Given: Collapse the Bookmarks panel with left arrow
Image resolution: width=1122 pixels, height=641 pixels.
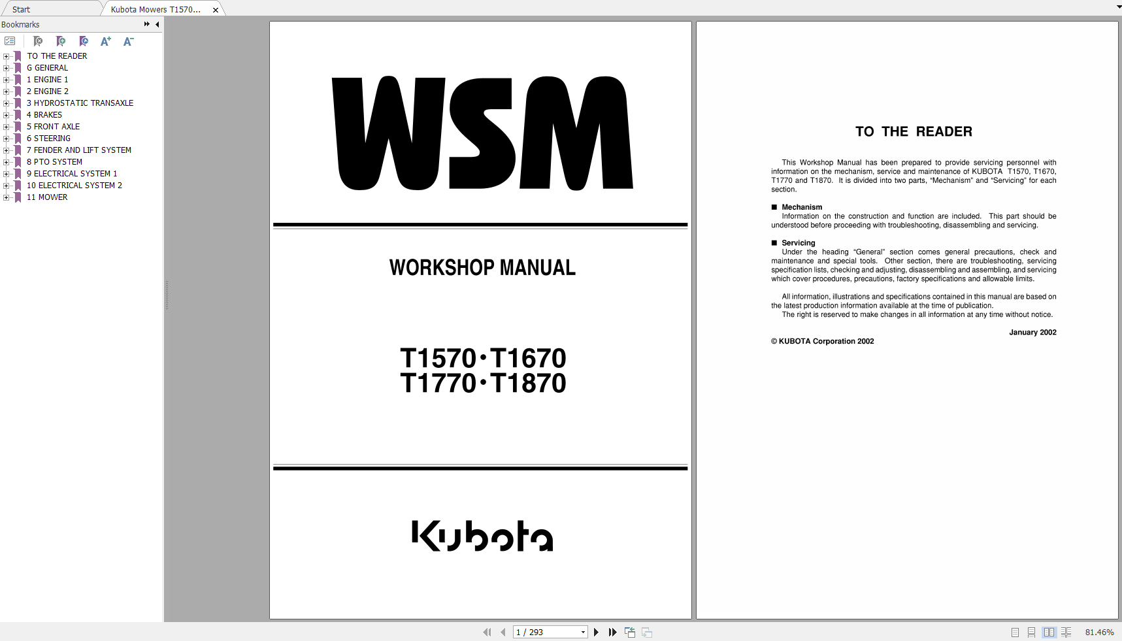Looking at the screenshot, I should pos(157,24).
